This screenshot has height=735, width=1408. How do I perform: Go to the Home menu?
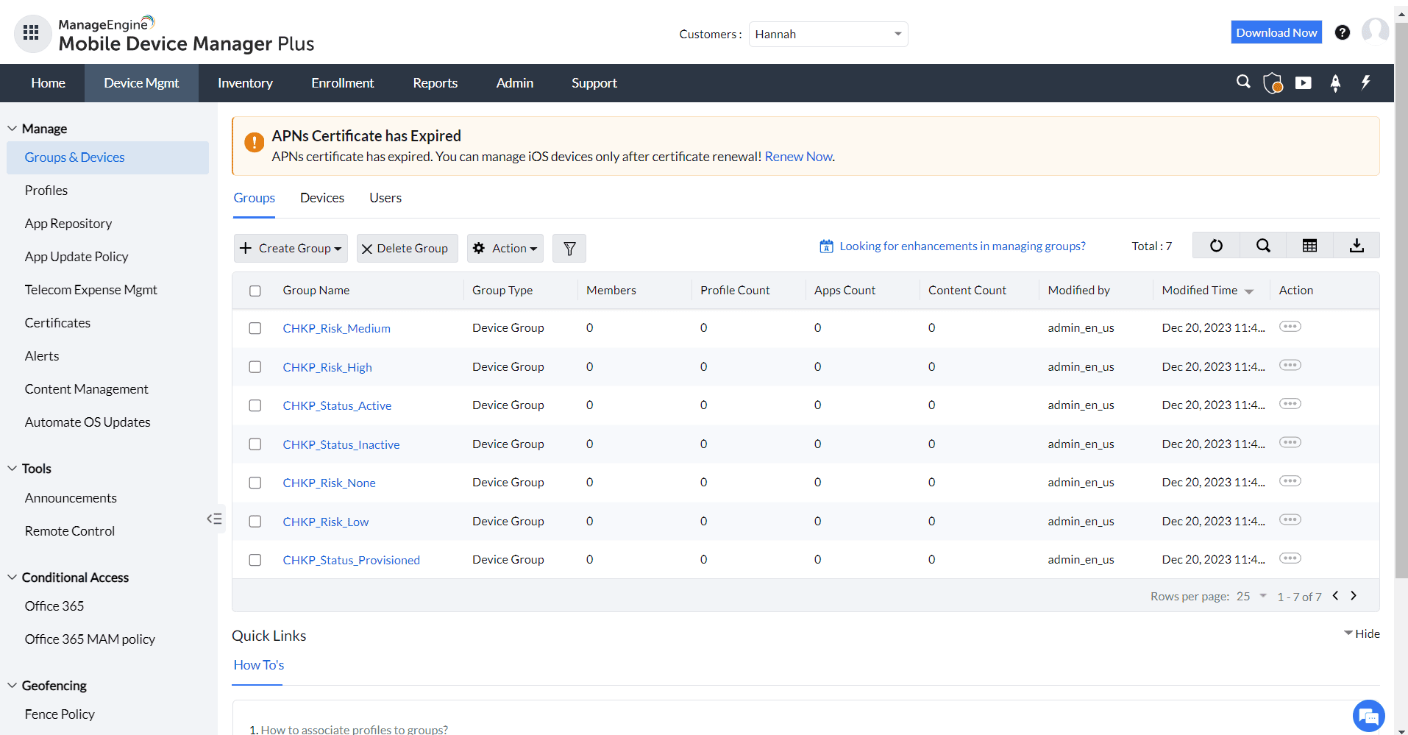[x=48, y=83]
